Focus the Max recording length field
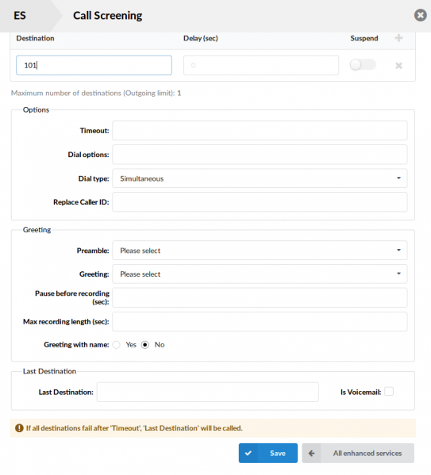Viewport: 431px width, 475px height. pos(260,321)
